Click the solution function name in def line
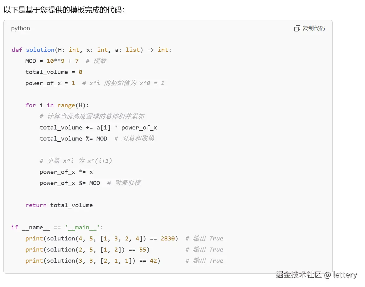This screenshot has height=287, width=365. coord(40,50)
